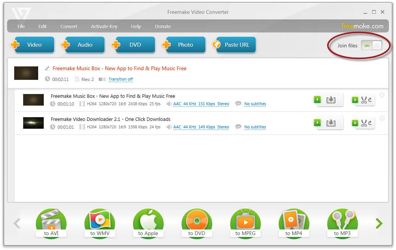Screen dimensions: 396x250
Task: Open No subtitles for Freemake Music Box
Action: pyautogui.click(x=255, y=104)
